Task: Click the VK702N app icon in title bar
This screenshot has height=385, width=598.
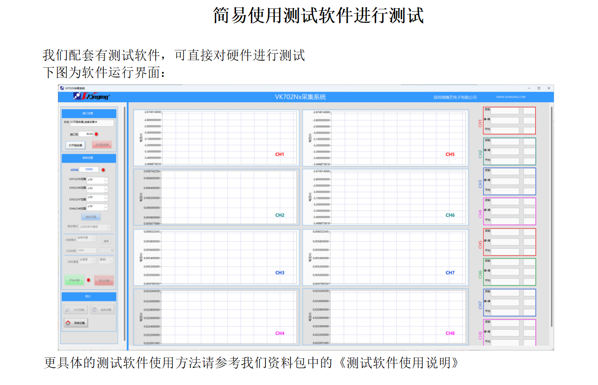Action: tap(61, 88)
